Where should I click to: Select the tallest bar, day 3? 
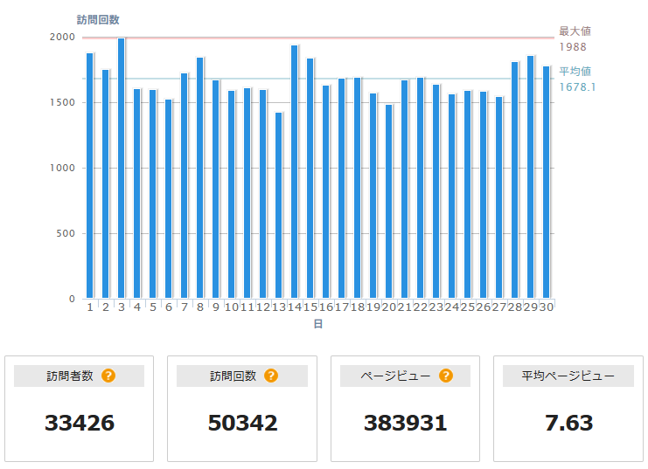tap(121, 168)
